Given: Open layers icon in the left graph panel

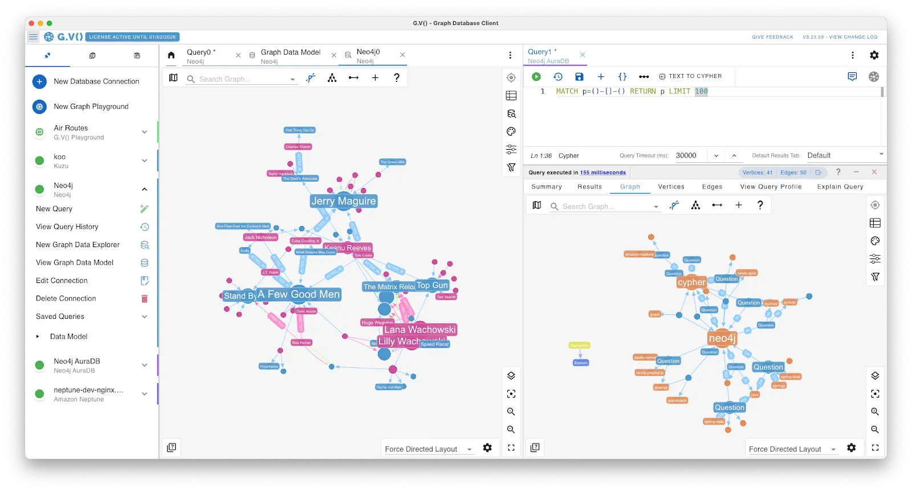Looking at the screenshot, I should coord(511,376).
